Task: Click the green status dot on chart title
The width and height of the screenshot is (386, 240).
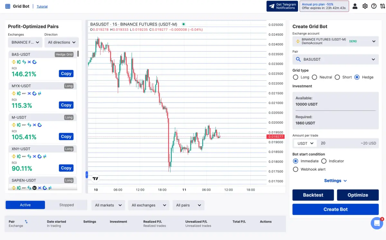Action: tap(183, 24)
